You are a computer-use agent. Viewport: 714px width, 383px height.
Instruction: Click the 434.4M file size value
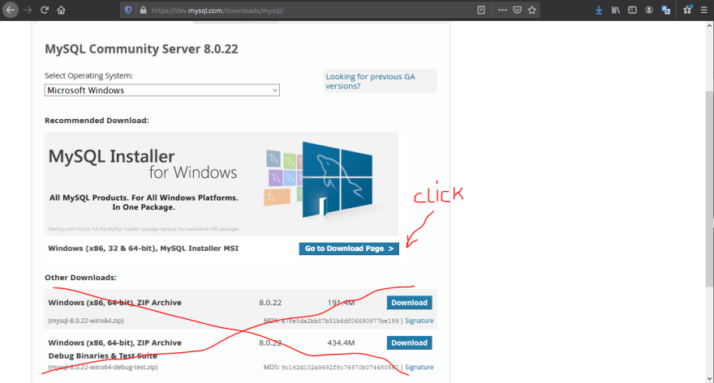[x=341, y=343]
